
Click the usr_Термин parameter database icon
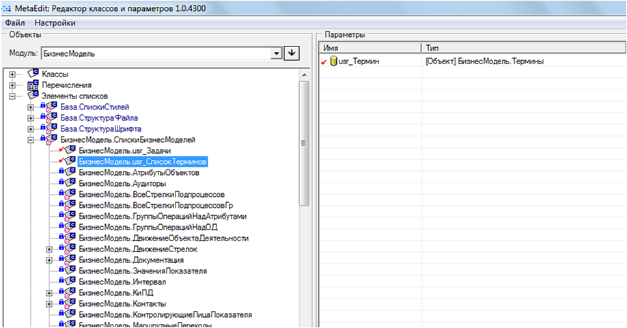click(333, 61)
